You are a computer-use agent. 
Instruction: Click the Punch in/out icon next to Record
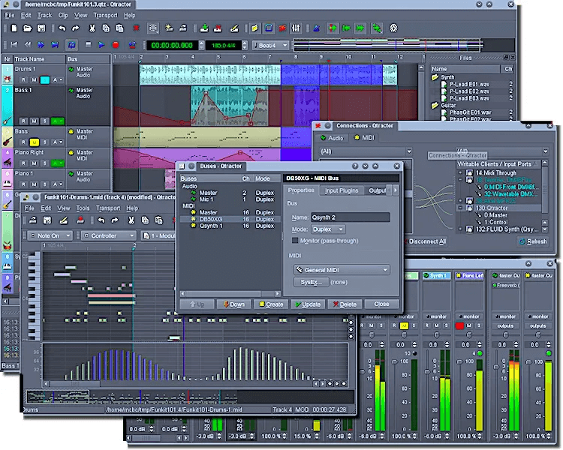[x=132, y=45]
